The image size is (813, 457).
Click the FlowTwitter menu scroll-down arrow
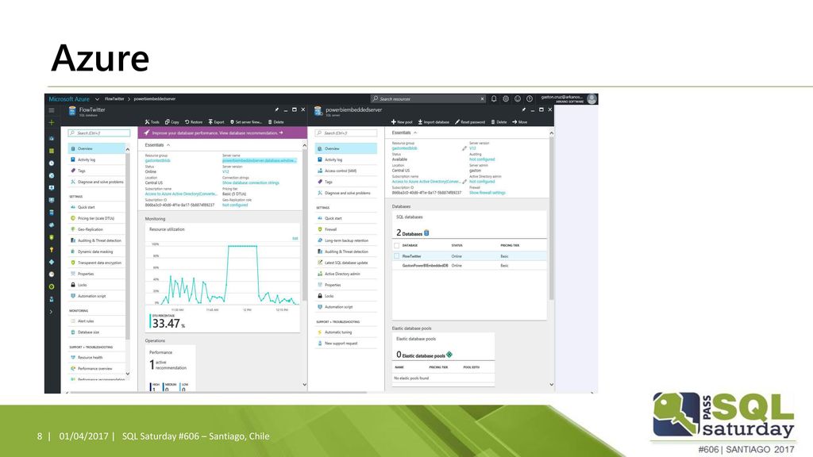point(128,374)
